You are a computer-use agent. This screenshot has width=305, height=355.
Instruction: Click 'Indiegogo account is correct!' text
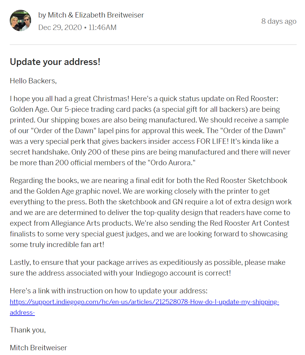coord(183,273)
